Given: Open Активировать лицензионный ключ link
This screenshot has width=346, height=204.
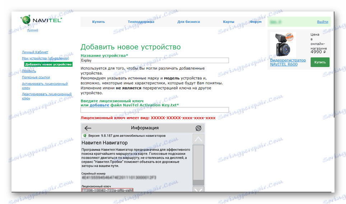Looking at the screenshot, I should click(45, 86).
